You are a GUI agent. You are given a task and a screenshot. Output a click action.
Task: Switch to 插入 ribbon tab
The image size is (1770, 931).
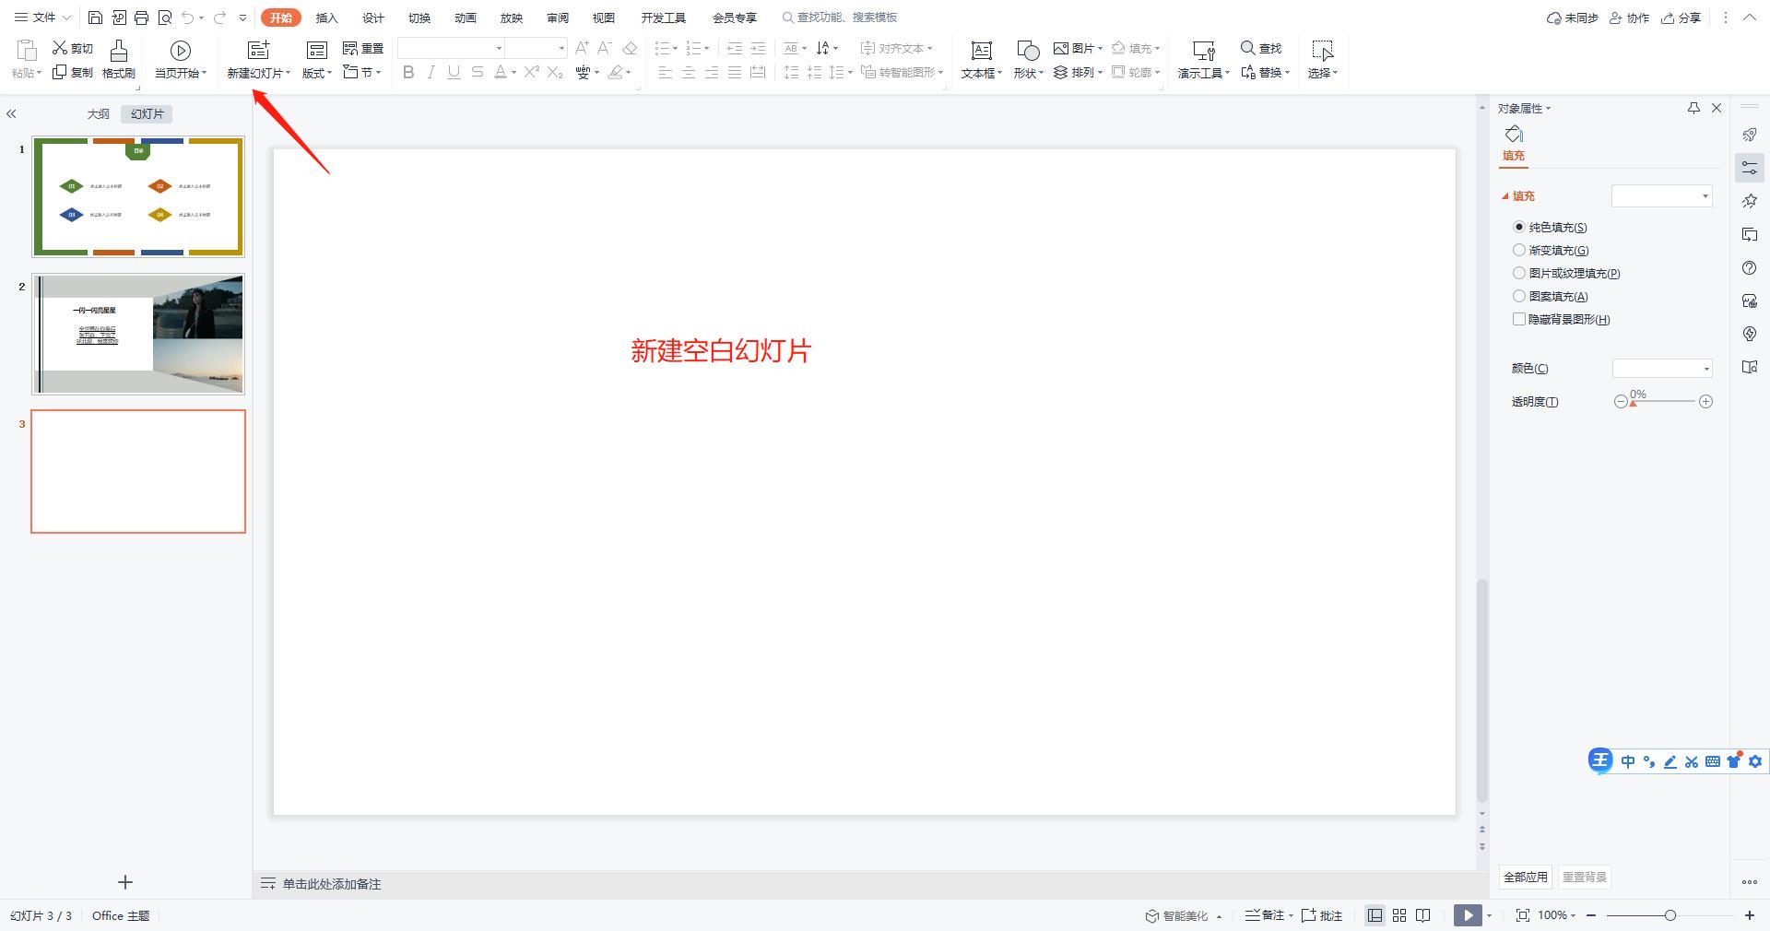(327, 18)
